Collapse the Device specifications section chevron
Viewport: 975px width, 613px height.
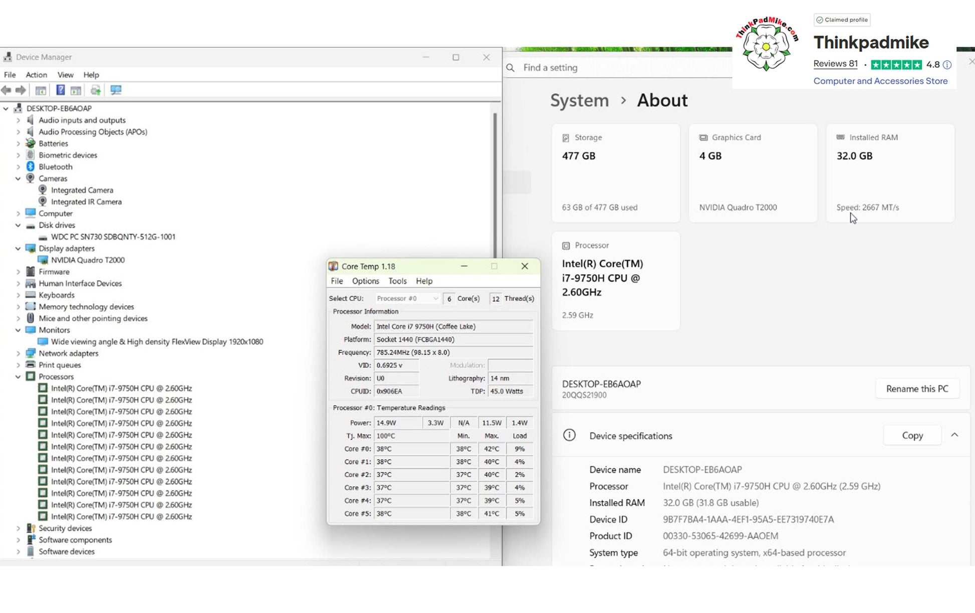[x=954, y=435]
